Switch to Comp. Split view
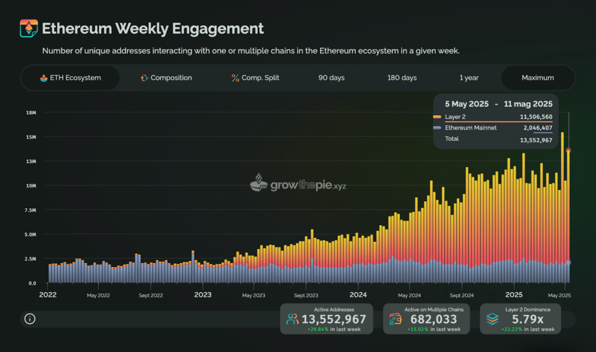The image size is (596, 352). [x=256, y=77]
